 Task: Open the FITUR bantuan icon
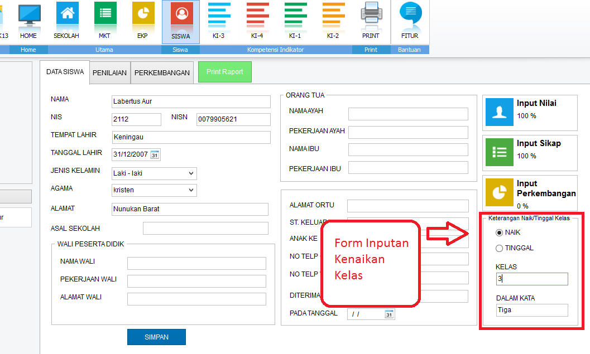[x=411, y=17]
